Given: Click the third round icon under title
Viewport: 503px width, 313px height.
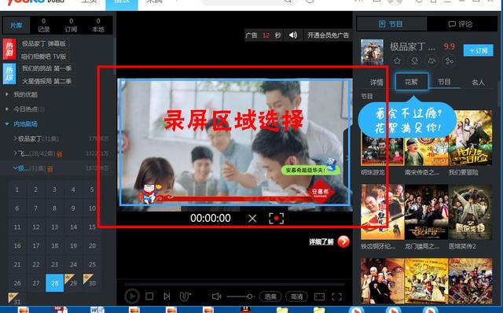Looking at the screenshot, I should [431, 61].
